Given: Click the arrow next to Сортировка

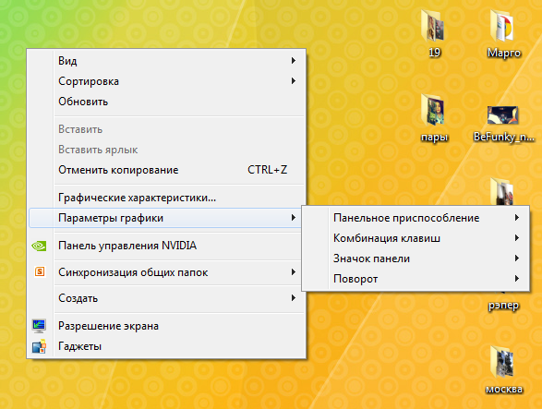Looking at the screenshot, I should pyautogui.click(x=294, y=81).
